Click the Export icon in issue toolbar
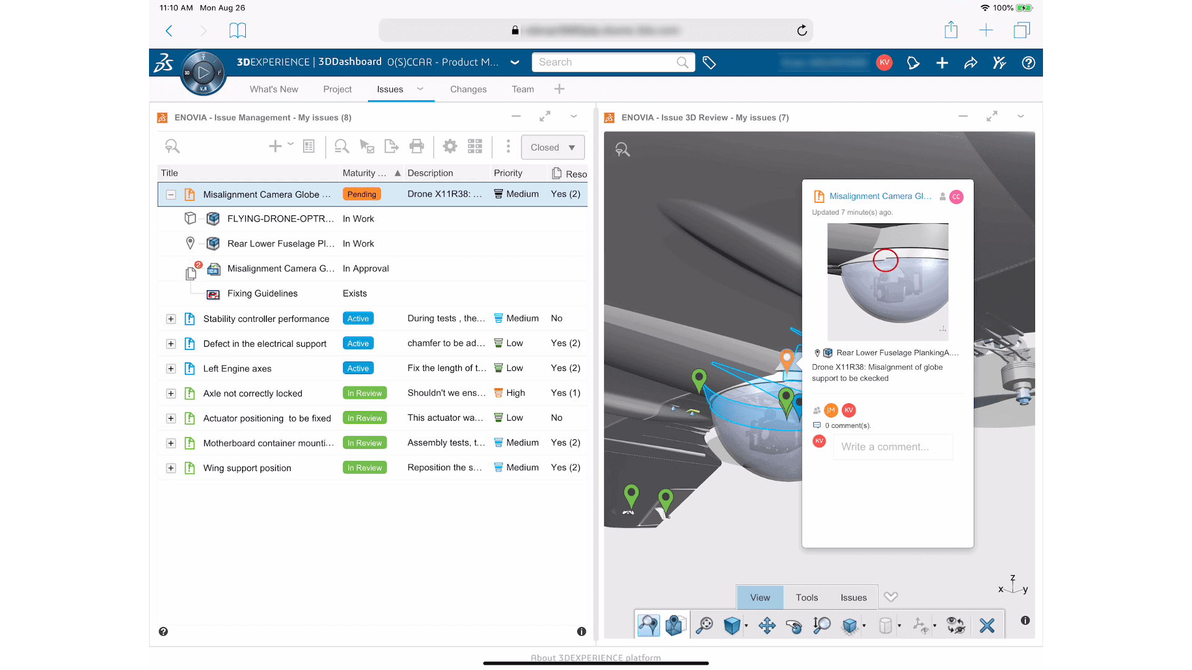The image size is (1192, 670). [x=391, y=146]
